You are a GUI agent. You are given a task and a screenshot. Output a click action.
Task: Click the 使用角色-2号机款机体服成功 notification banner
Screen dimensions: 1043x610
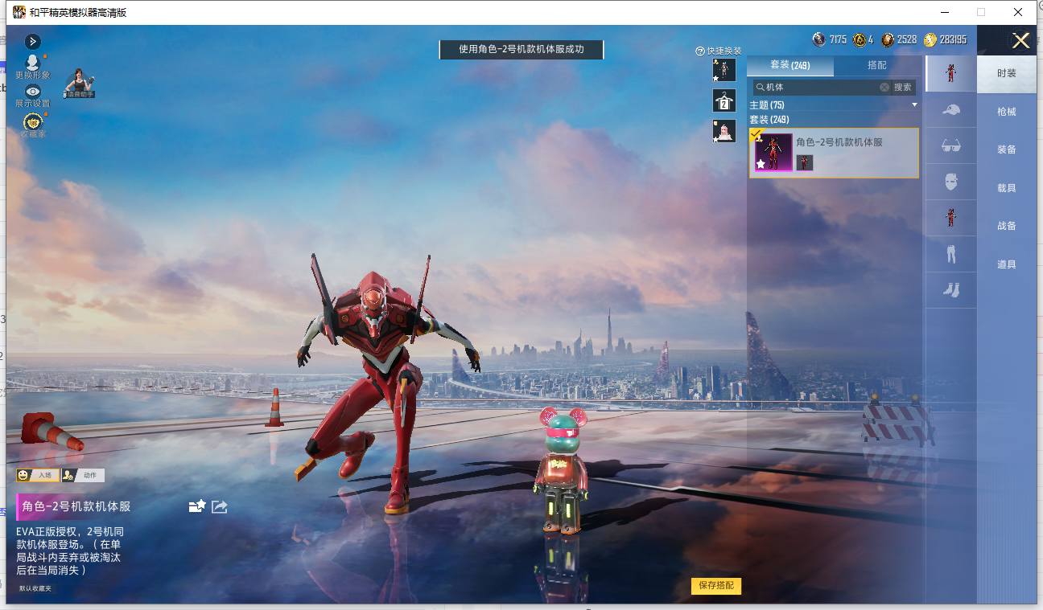click(x=521, y=49)
